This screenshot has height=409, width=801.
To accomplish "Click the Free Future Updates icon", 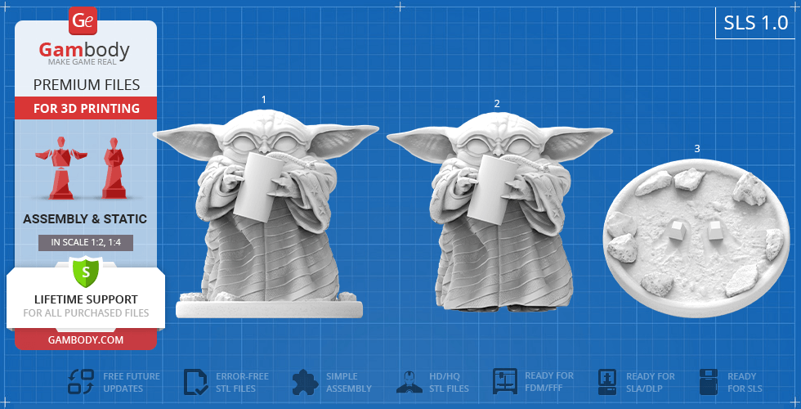I will [81, 382].
